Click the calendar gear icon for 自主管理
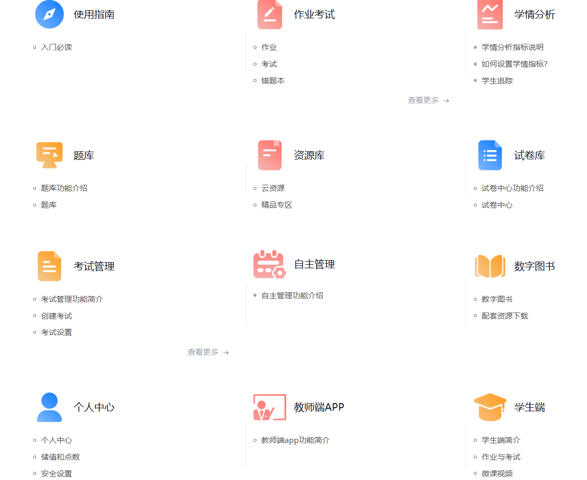Image resolution: width=587 pixels, height=480 pixels. pos(270,265)
